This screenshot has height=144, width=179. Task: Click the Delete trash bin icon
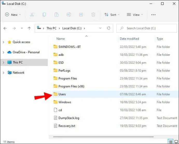click(93, 15)
